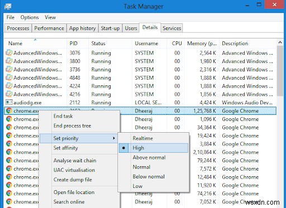The image size is (286, 208).
Task: Select the High priority radio option
Action: (x=154, y=148)
